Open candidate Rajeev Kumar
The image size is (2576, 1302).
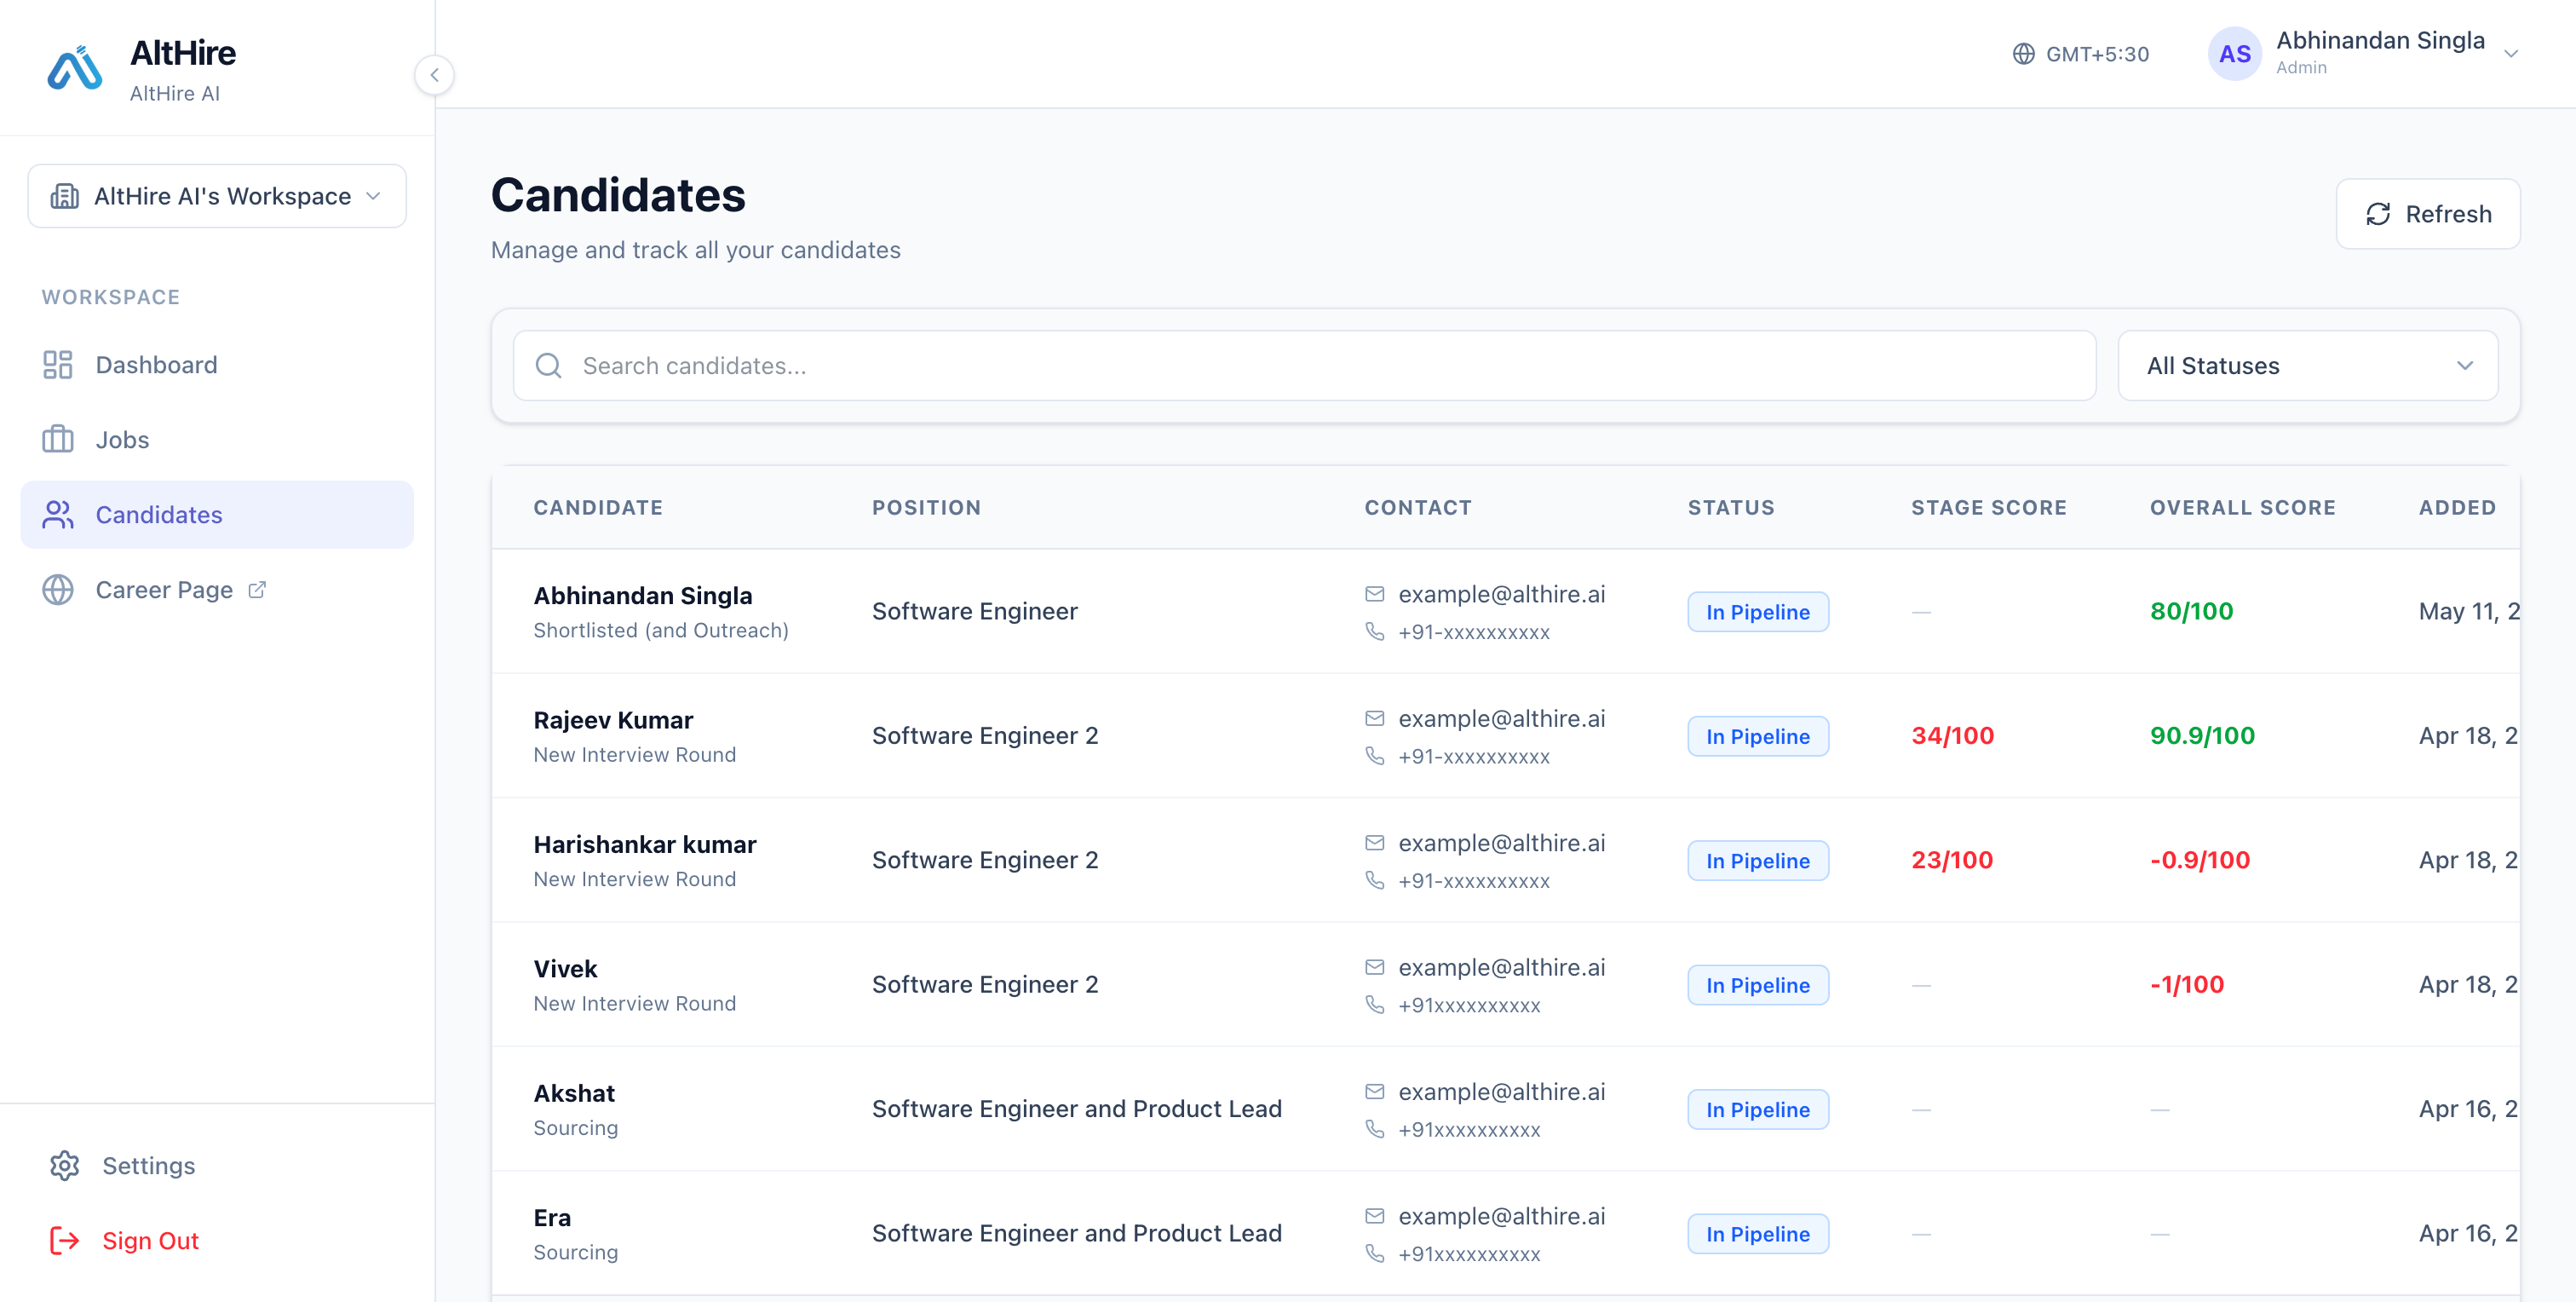click(x=613, y=720)
